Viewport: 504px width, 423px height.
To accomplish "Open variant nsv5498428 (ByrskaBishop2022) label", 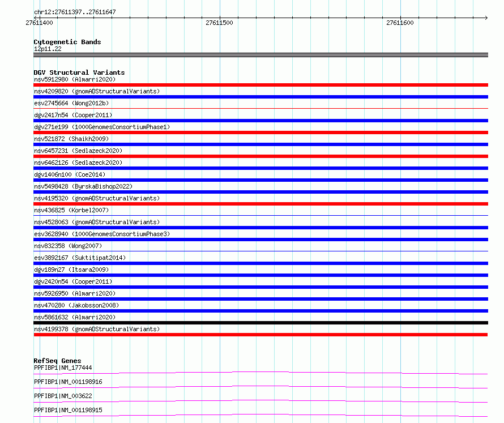I will coord(83,186).
